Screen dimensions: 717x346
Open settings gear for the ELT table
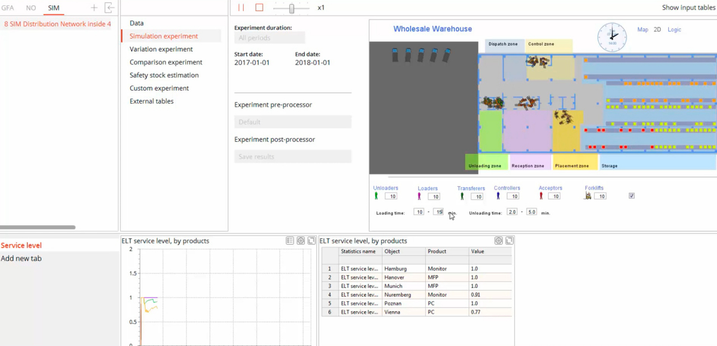click(499, 241)
